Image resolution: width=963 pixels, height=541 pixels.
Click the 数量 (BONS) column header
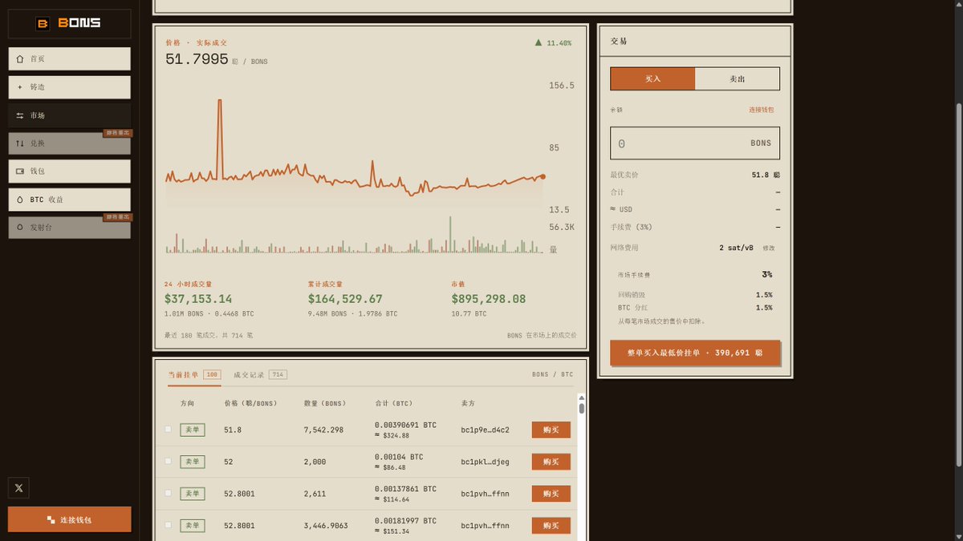(x=325, y=403)
